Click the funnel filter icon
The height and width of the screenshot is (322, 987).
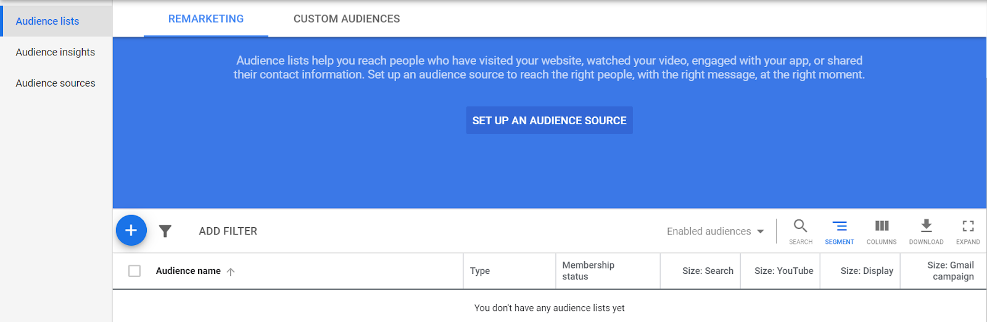pyautogui.click(x=165, y=231)
